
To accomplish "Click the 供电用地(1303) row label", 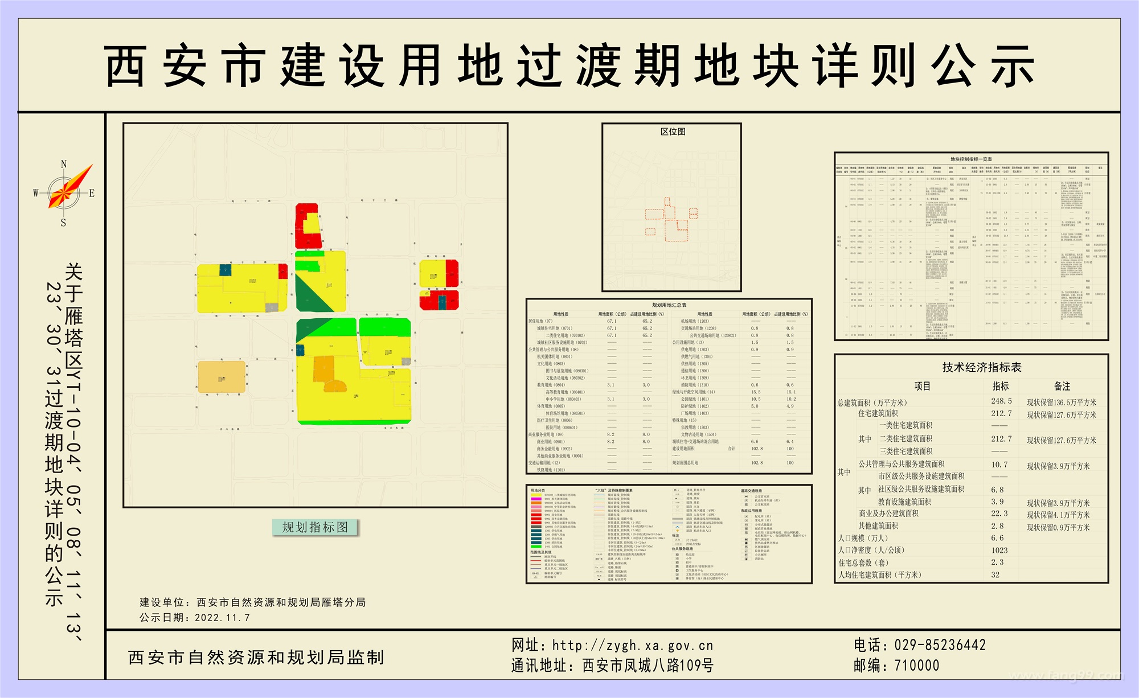I will pyautogui.click(x=695, y=350).
